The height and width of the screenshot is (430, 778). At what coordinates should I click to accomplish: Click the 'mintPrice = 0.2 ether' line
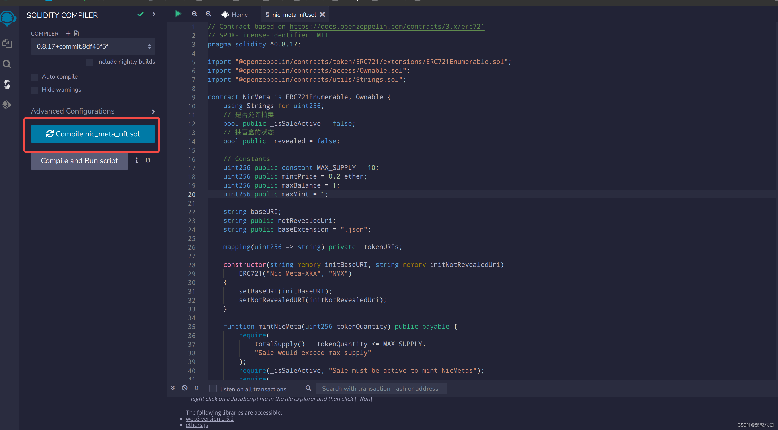[x=295, y=176]
